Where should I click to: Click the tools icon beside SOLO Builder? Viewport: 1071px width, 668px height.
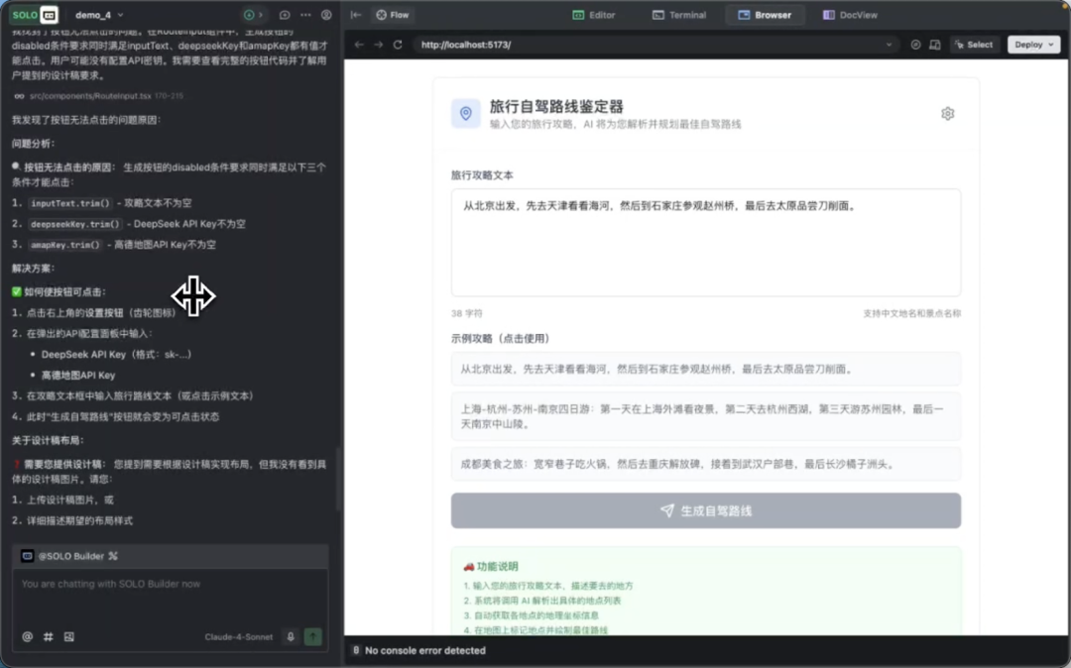[x=113, y=556]
